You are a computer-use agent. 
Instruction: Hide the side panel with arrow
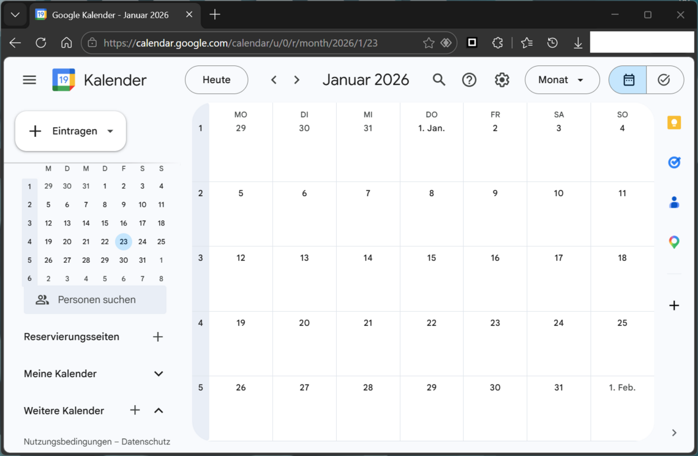674,433
